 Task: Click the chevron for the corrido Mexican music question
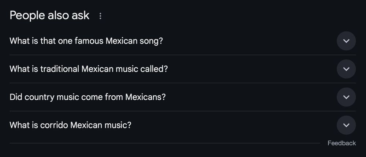pos(346,125)
